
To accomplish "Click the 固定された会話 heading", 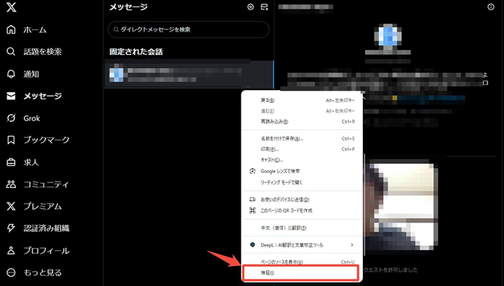I will tap(136, 51).
